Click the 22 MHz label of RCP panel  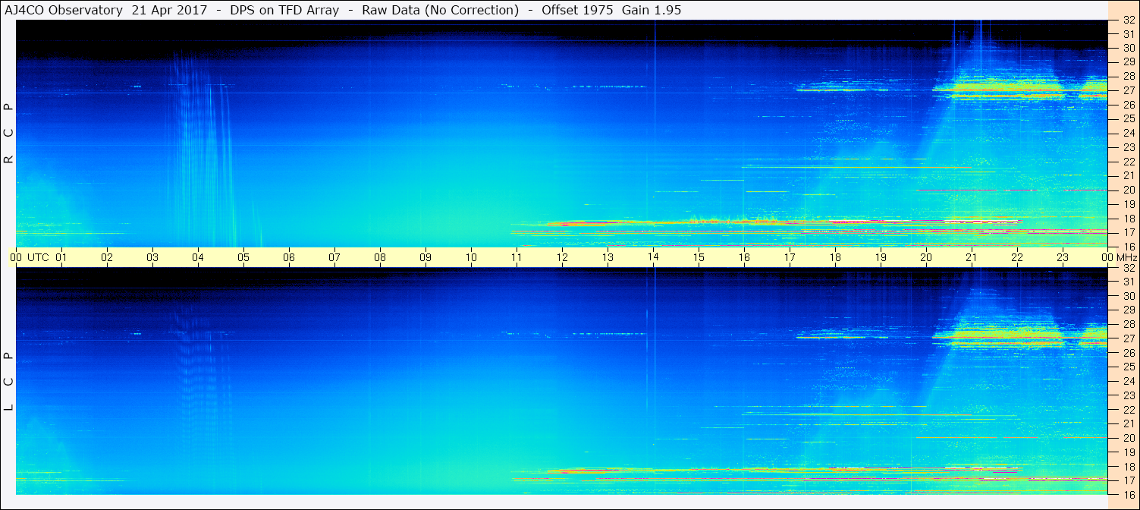coord(1129,162)
